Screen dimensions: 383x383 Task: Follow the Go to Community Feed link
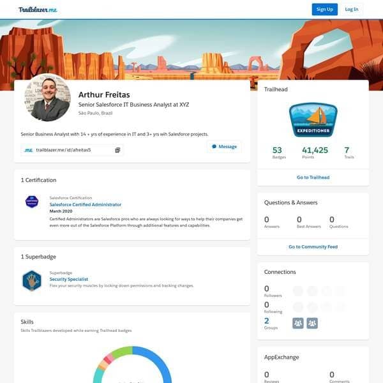tap(313, 246)
